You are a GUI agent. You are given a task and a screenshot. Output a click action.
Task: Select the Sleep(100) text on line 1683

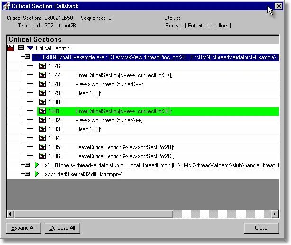tap(88, 129)
